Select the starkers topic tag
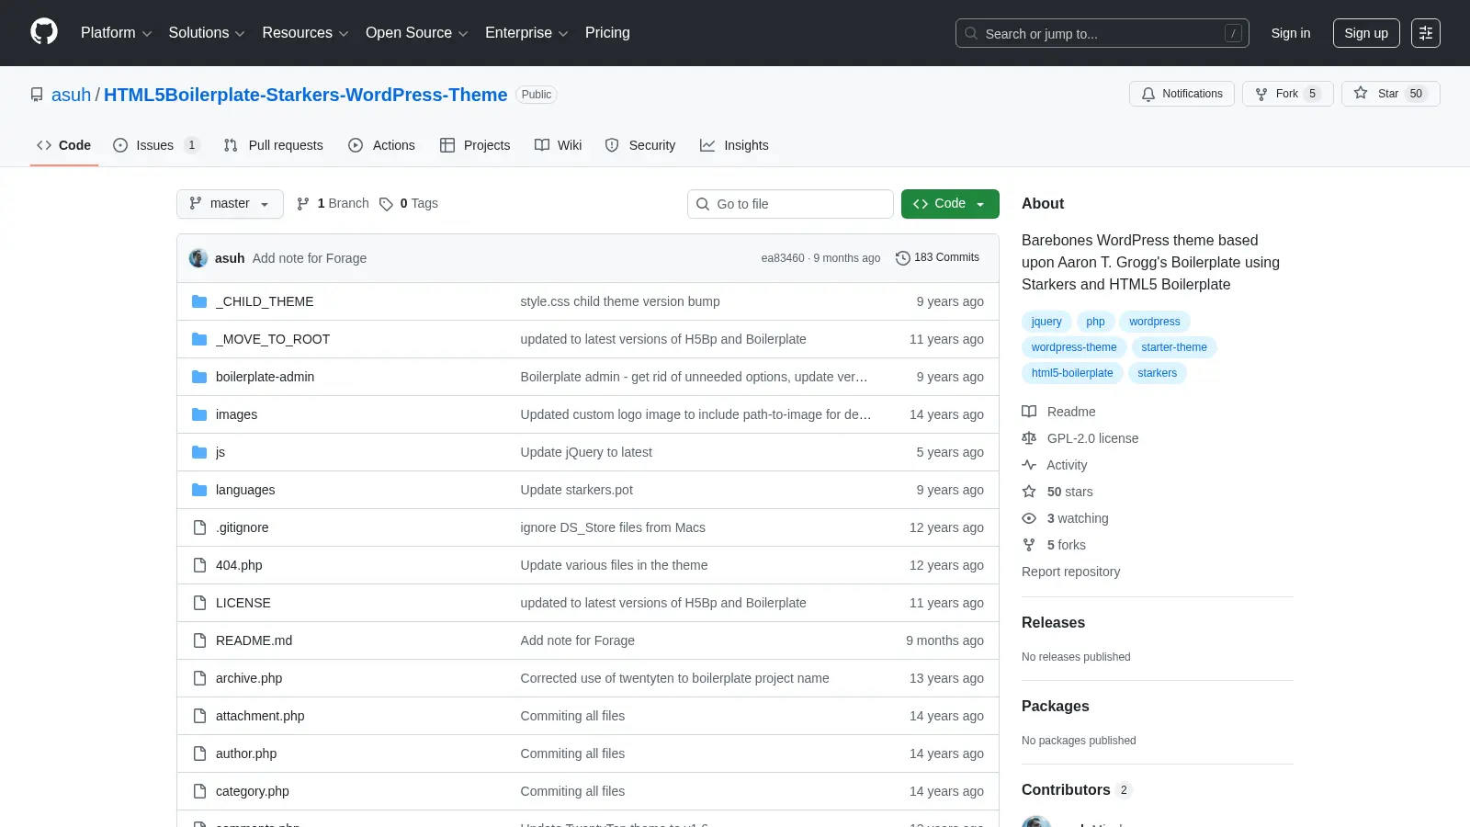Image resolution: width=1470 pixels, height=827 pixels. point(1157,373)
